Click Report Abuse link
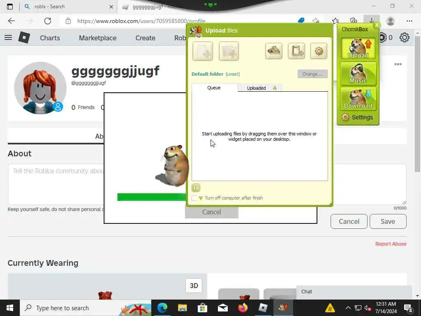Image resolution: width=421 pixels, height=316 pixels. pyautogui.click(x=391, y=244)
